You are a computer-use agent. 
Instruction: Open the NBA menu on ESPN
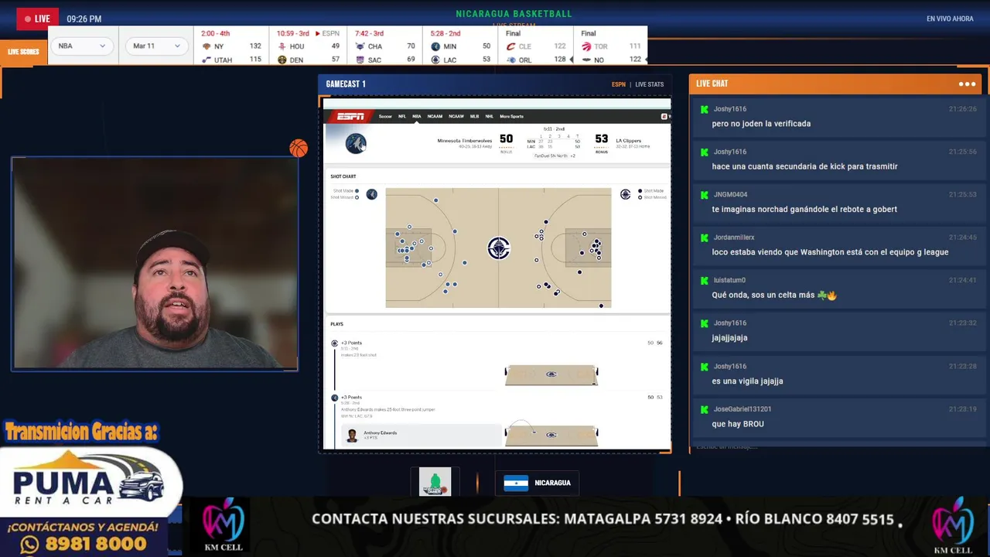point(416,116)
